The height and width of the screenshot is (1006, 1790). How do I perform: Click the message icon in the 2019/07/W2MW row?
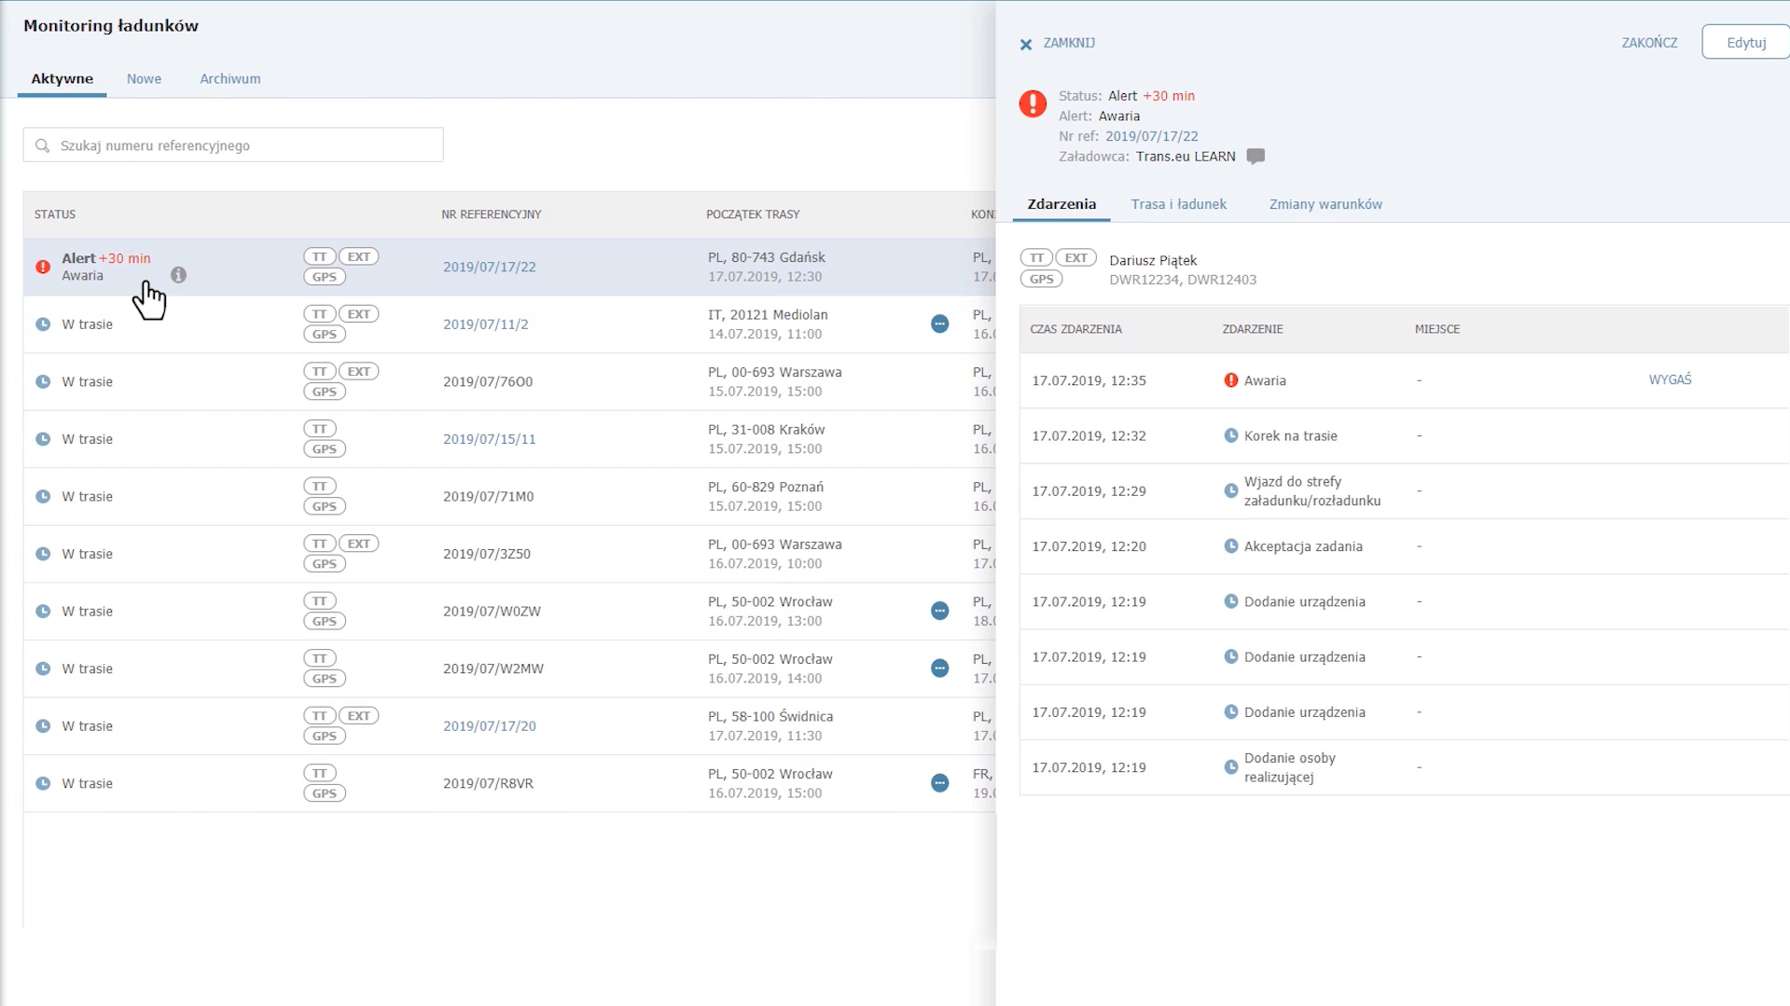(x=939, y=668)
